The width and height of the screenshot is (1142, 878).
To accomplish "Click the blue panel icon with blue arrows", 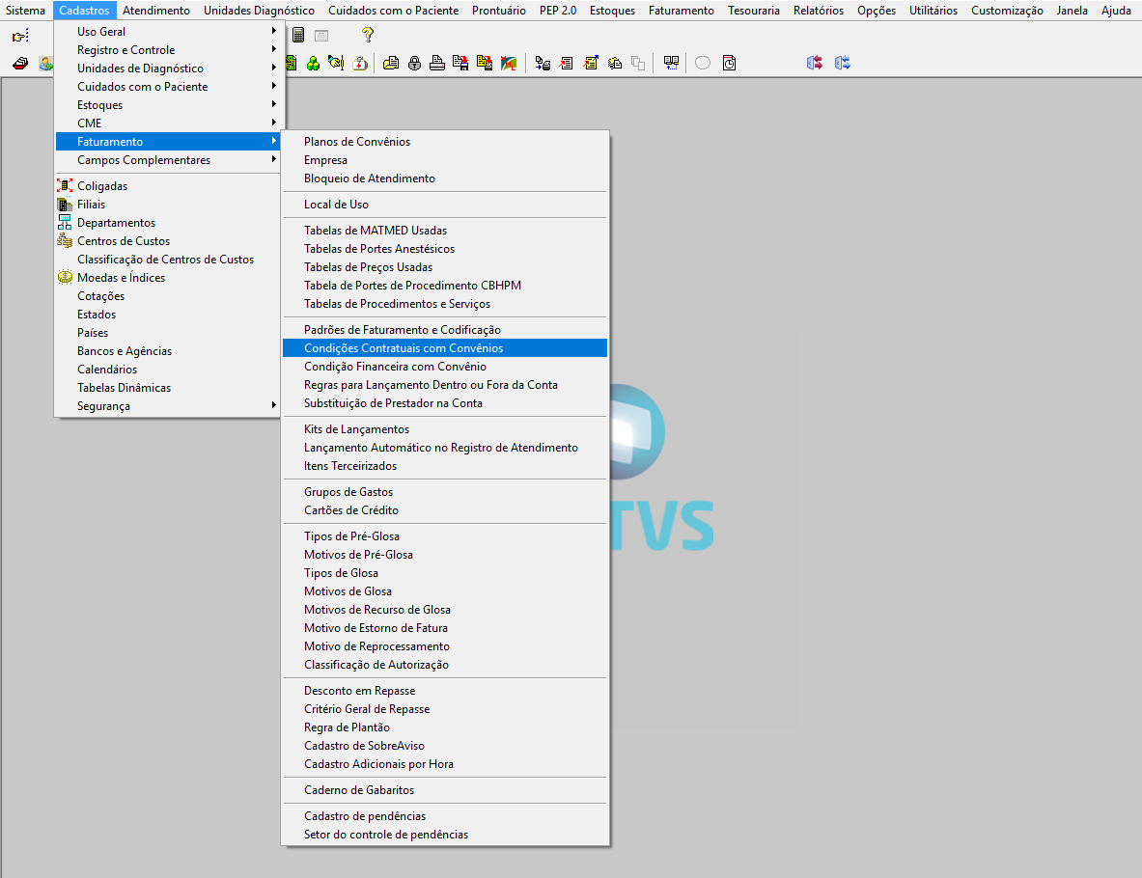I will (843, 64).
